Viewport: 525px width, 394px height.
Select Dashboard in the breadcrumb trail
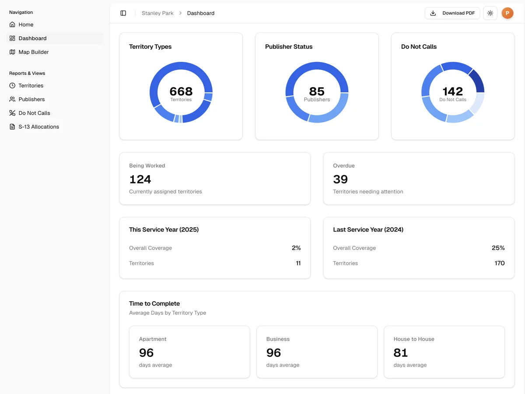click(200, 13)
